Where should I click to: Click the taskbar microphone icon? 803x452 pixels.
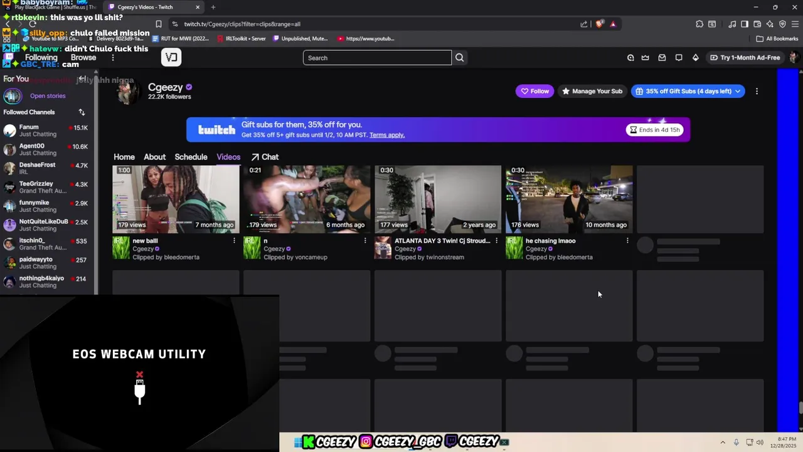tap(736, 442)
